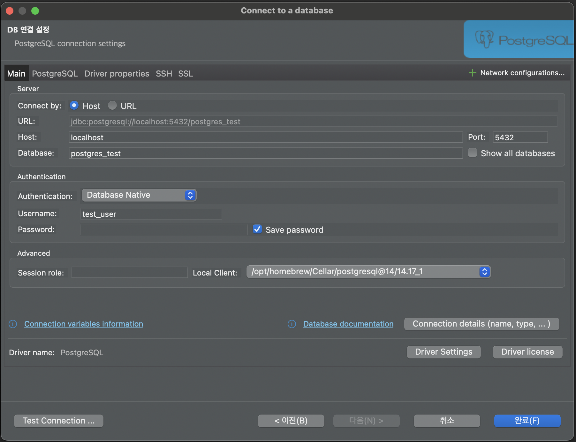Open the Local Client path dropdown
Viewport: 576px width, 442px height.
368,272
